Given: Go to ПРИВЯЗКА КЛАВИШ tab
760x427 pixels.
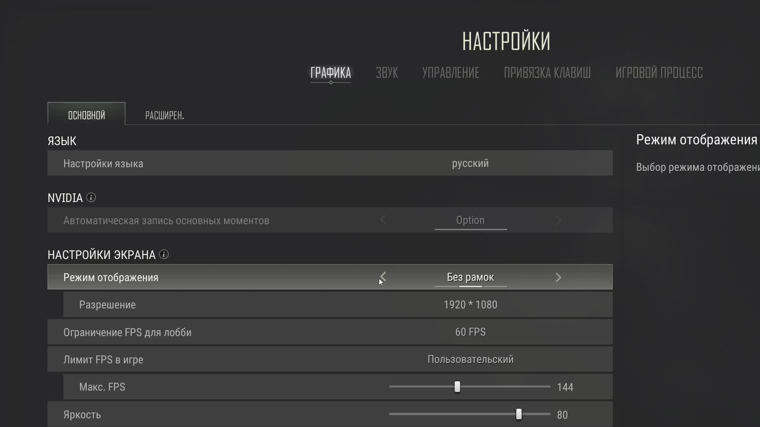Looking at the screenshot, I should [x=547, y=73].
